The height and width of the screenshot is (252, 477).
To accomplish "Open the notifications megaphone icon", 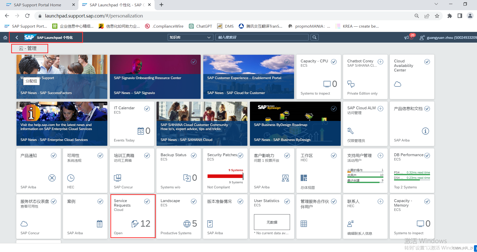I will click(x=406, y=38).
